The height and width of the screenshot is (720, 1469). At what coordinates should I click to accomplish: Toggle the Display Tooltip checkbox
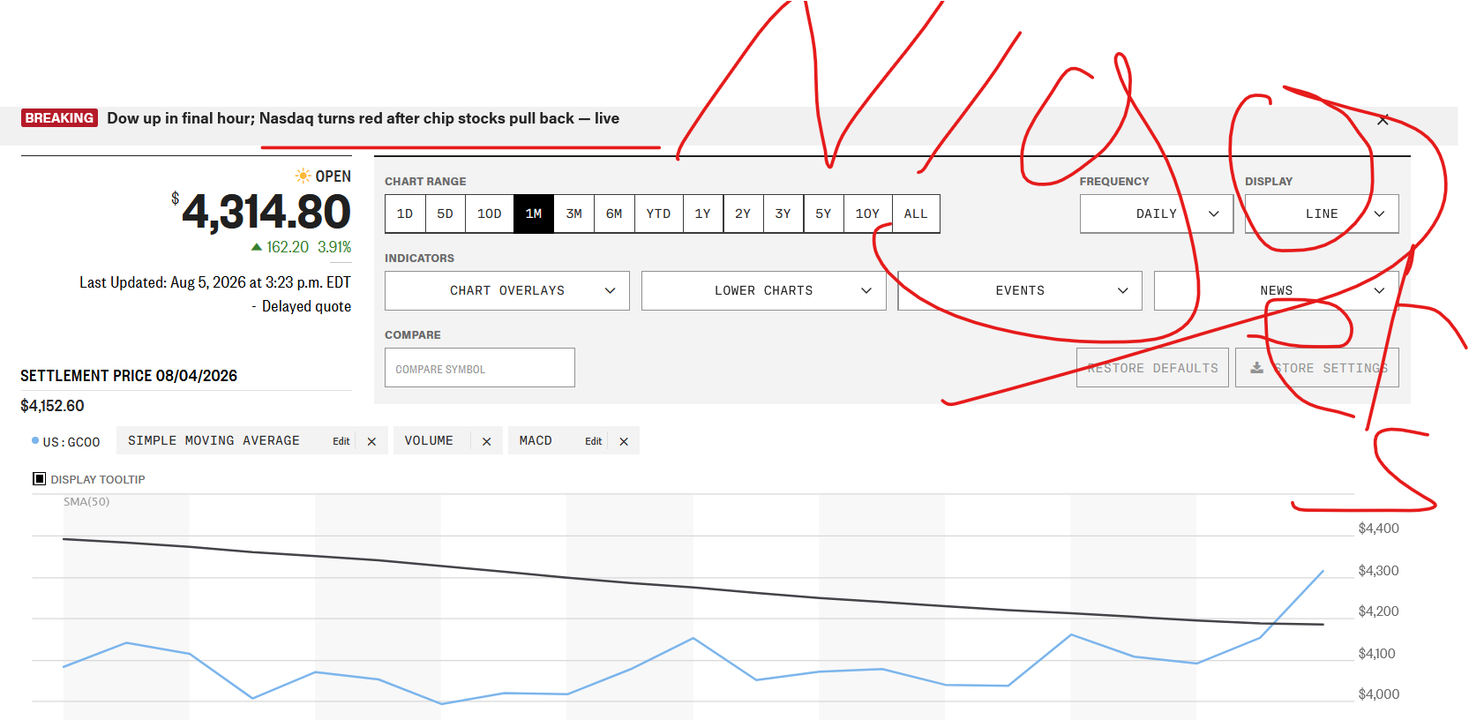coord(39,479)
